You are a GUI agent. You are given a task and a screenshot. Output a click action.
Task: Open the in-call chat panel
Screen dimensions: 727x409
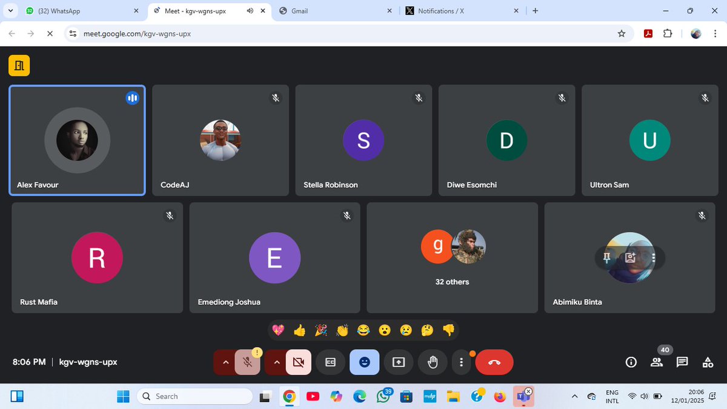(682, 362)
